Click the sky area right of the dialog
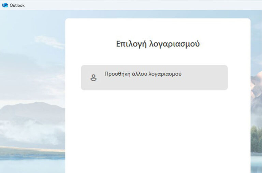 [x=256, y=41]
